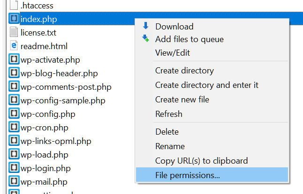Click the wp-load.php file icon
The width and height of the screenshot is (303, 194).
14,154
